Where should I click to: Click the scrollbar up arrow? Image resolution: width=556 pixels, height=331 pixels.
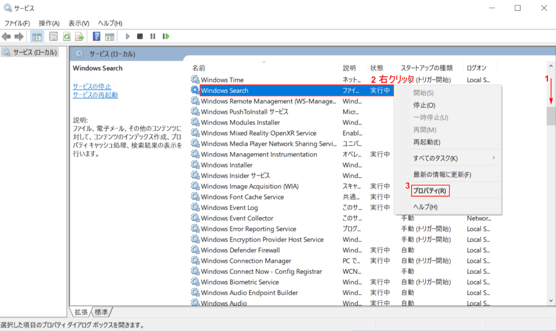551,66
